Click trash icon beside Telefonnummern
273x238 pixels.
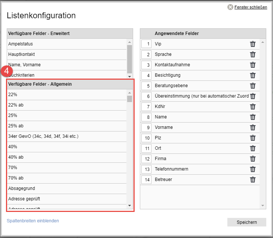pyautogui.click(x=253, y=169)
